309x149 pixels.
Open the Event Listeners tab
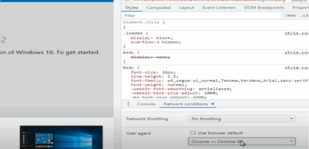pos(219,8)
